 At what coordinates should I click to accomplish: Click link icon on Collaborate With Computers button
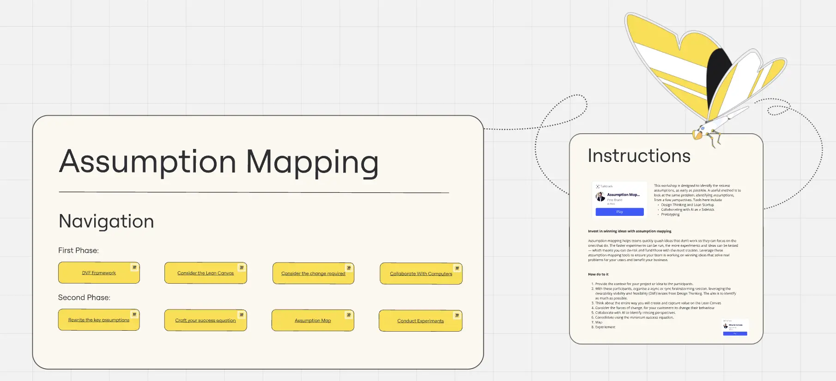tap(457, 268)
